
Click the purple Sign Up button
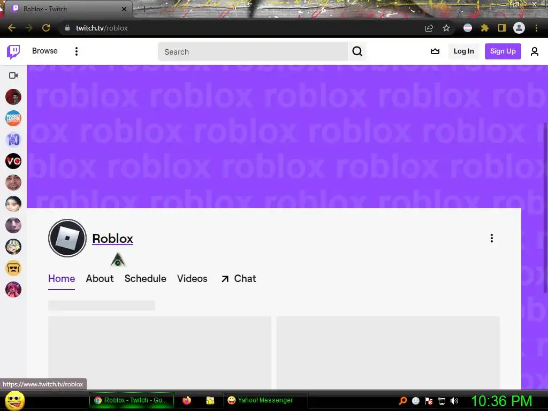coord(503,51)
